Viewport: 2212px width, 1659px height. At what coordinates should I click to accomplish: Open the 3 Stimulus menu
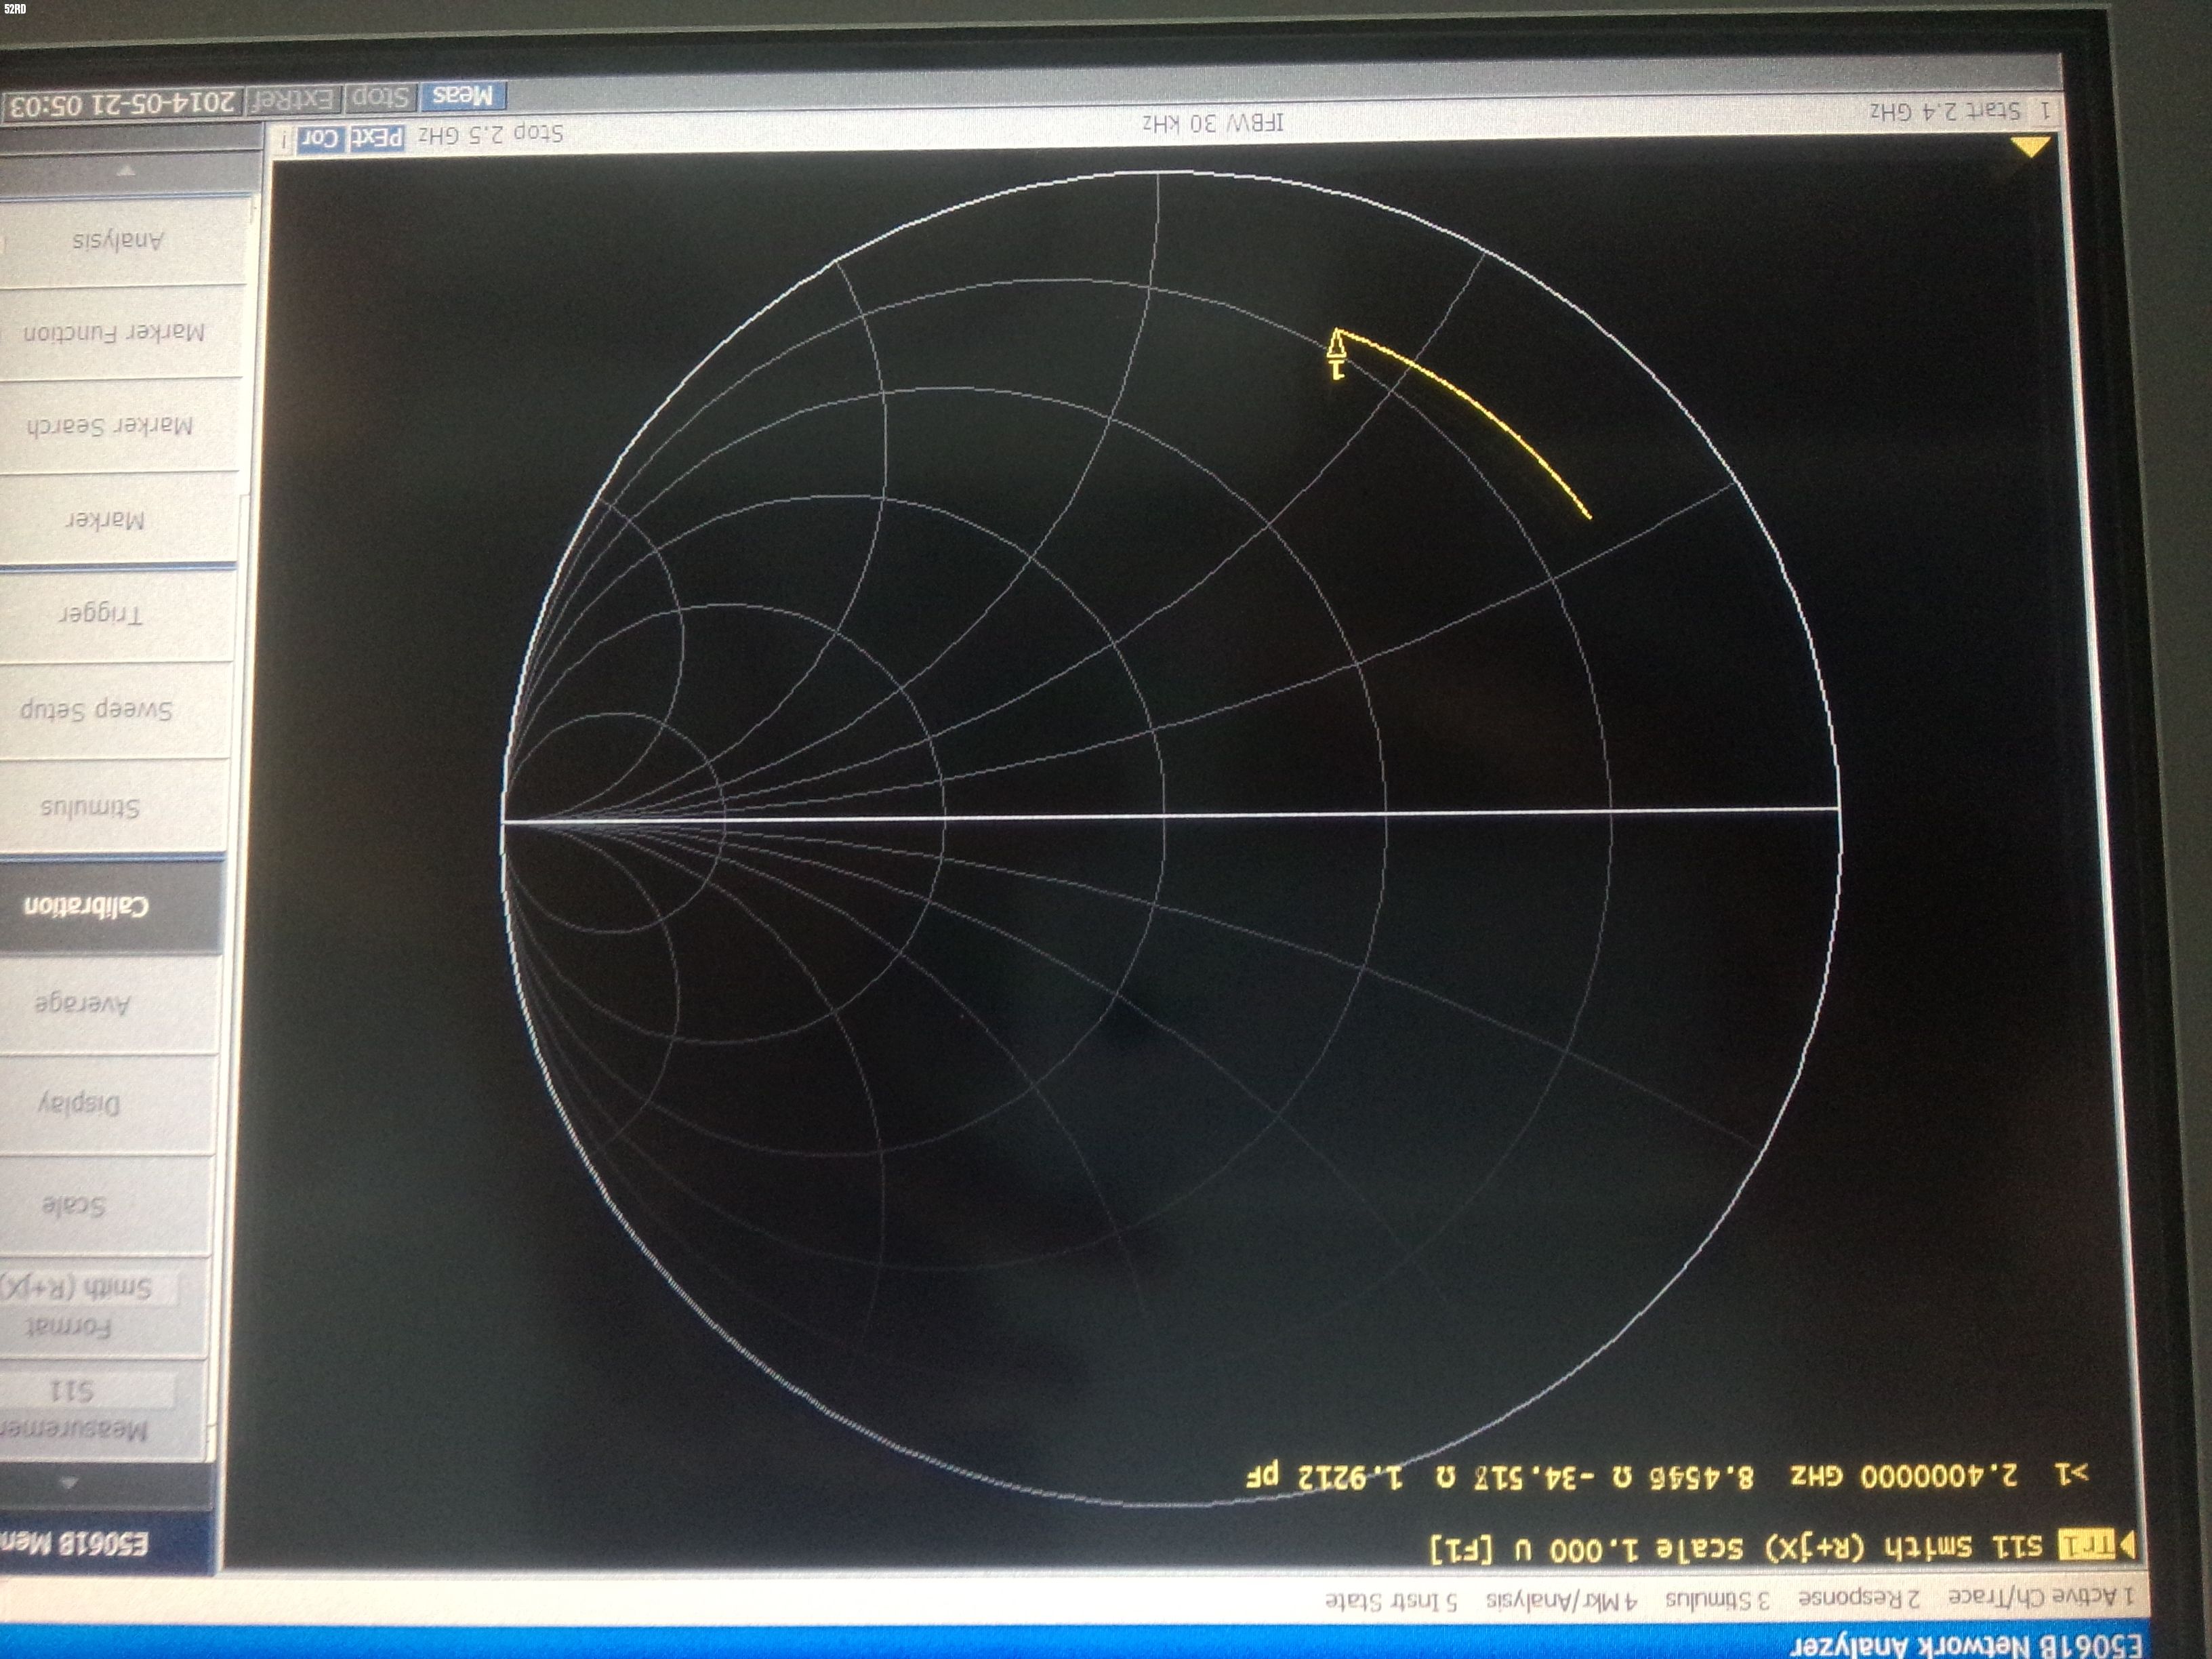point(1716,1599)
